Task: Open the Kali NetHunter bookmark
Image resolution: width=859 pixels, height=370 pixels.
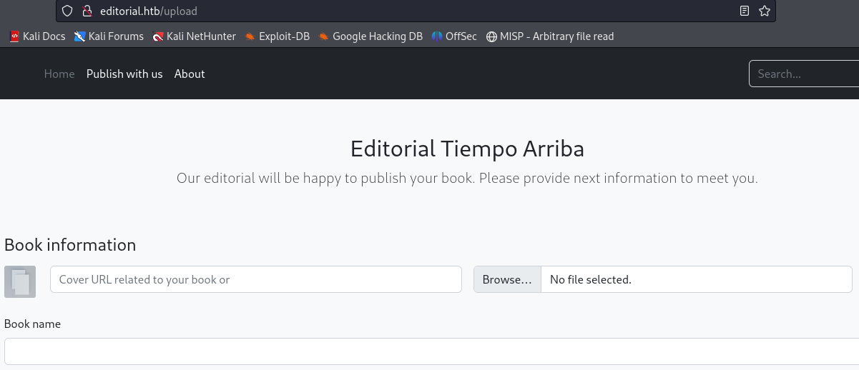Action: (x=194, y=36)
